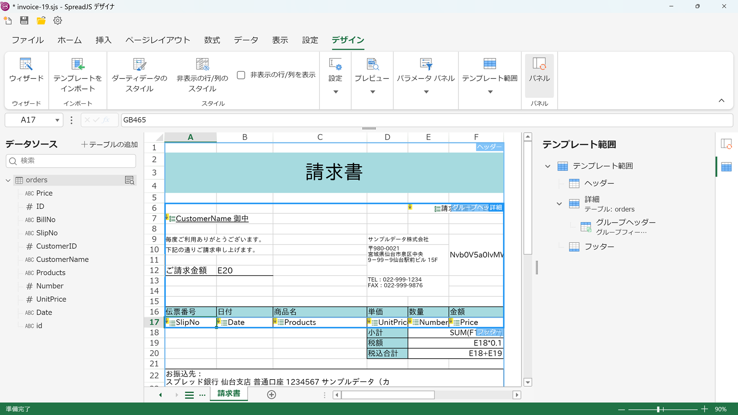This screenshot has width=738, height=415.
Task: Select ヘッダー in template range tree
Action: pos(599,183)
